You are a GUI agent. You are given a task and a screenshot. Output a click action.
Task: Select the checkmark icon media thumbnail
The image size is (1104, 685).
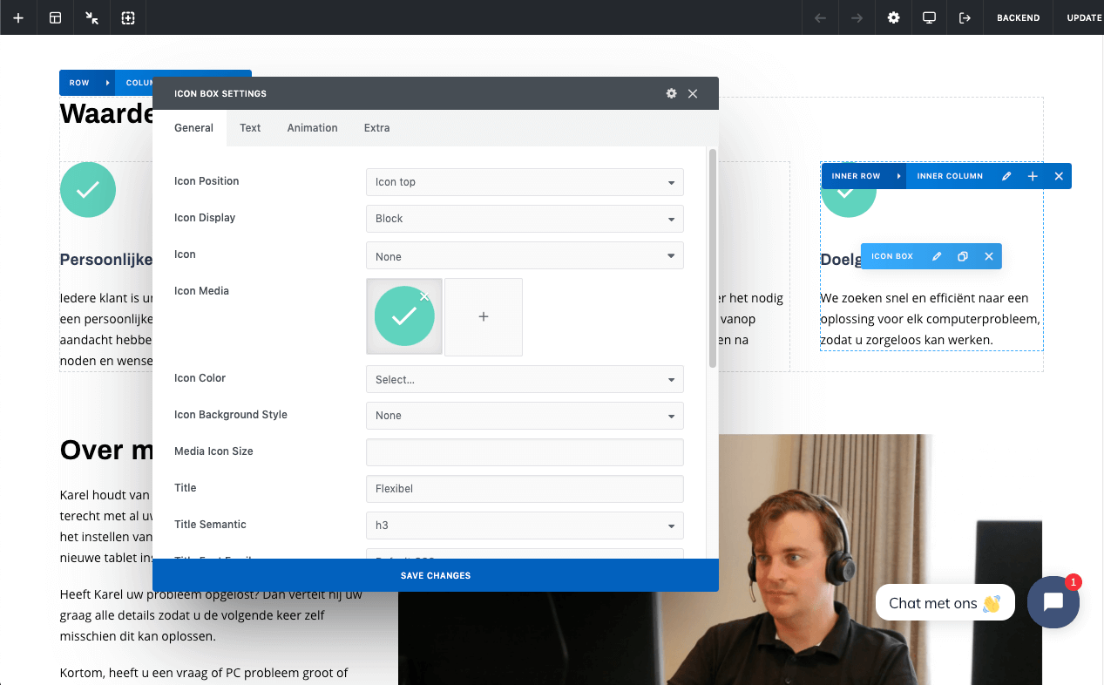pyautogui.click(x=404, y=316)
